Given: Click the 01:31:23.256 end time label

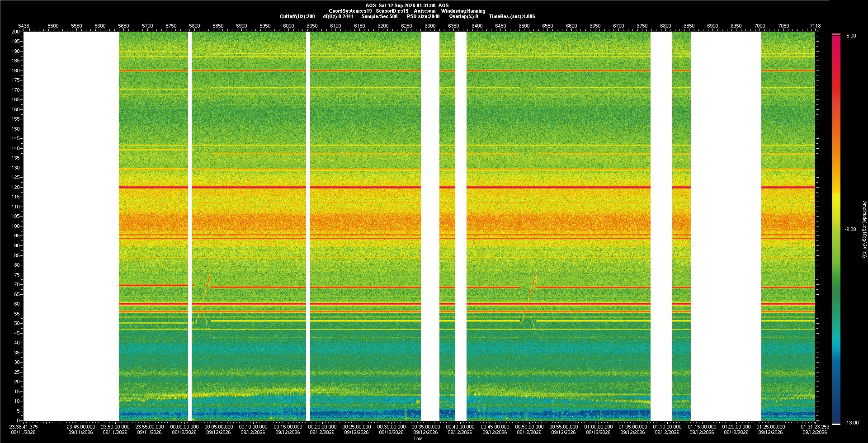Looking at the screenshot, I should (815, 429).
